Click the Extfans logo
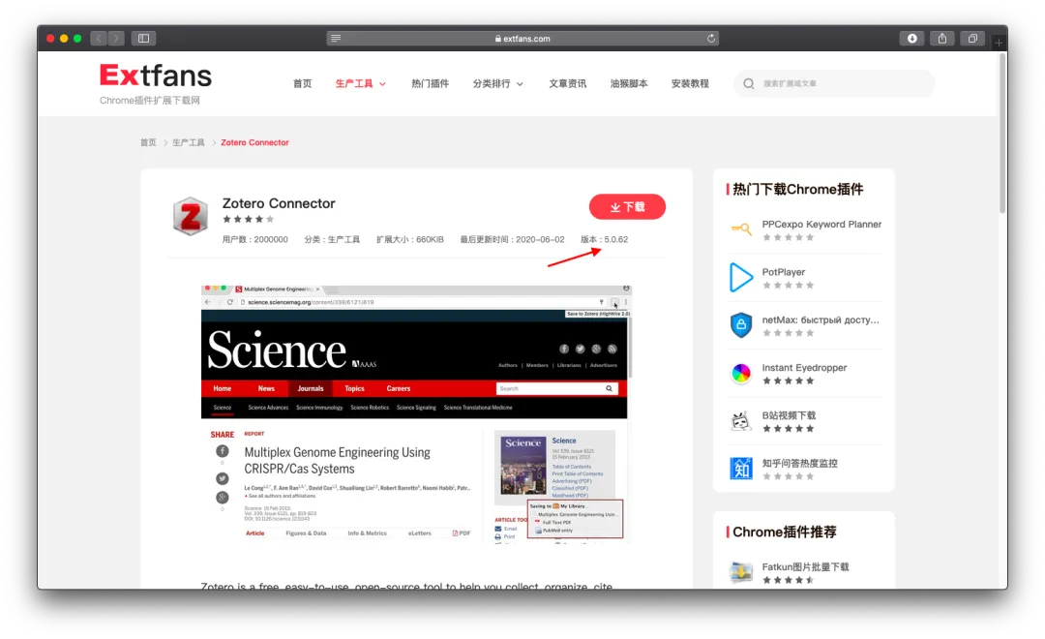This screenshot has width=1045, height=639. pos(155,76)
